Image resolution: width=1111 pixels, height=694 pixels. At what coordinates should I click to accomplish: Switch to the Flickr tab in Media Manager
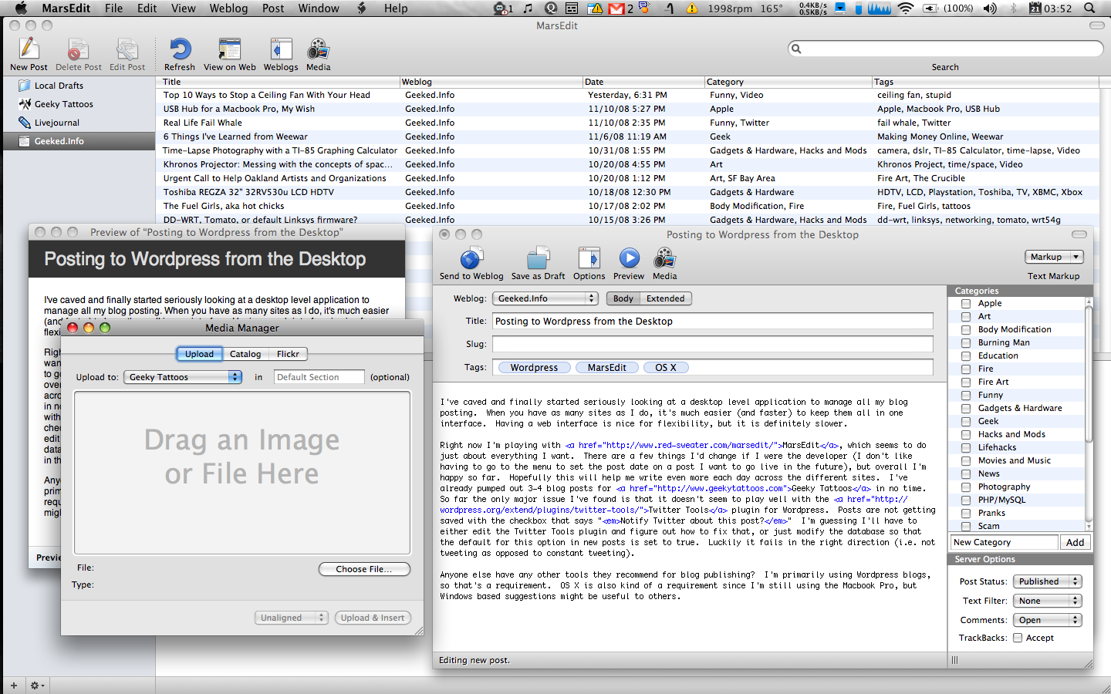[288, 354]
